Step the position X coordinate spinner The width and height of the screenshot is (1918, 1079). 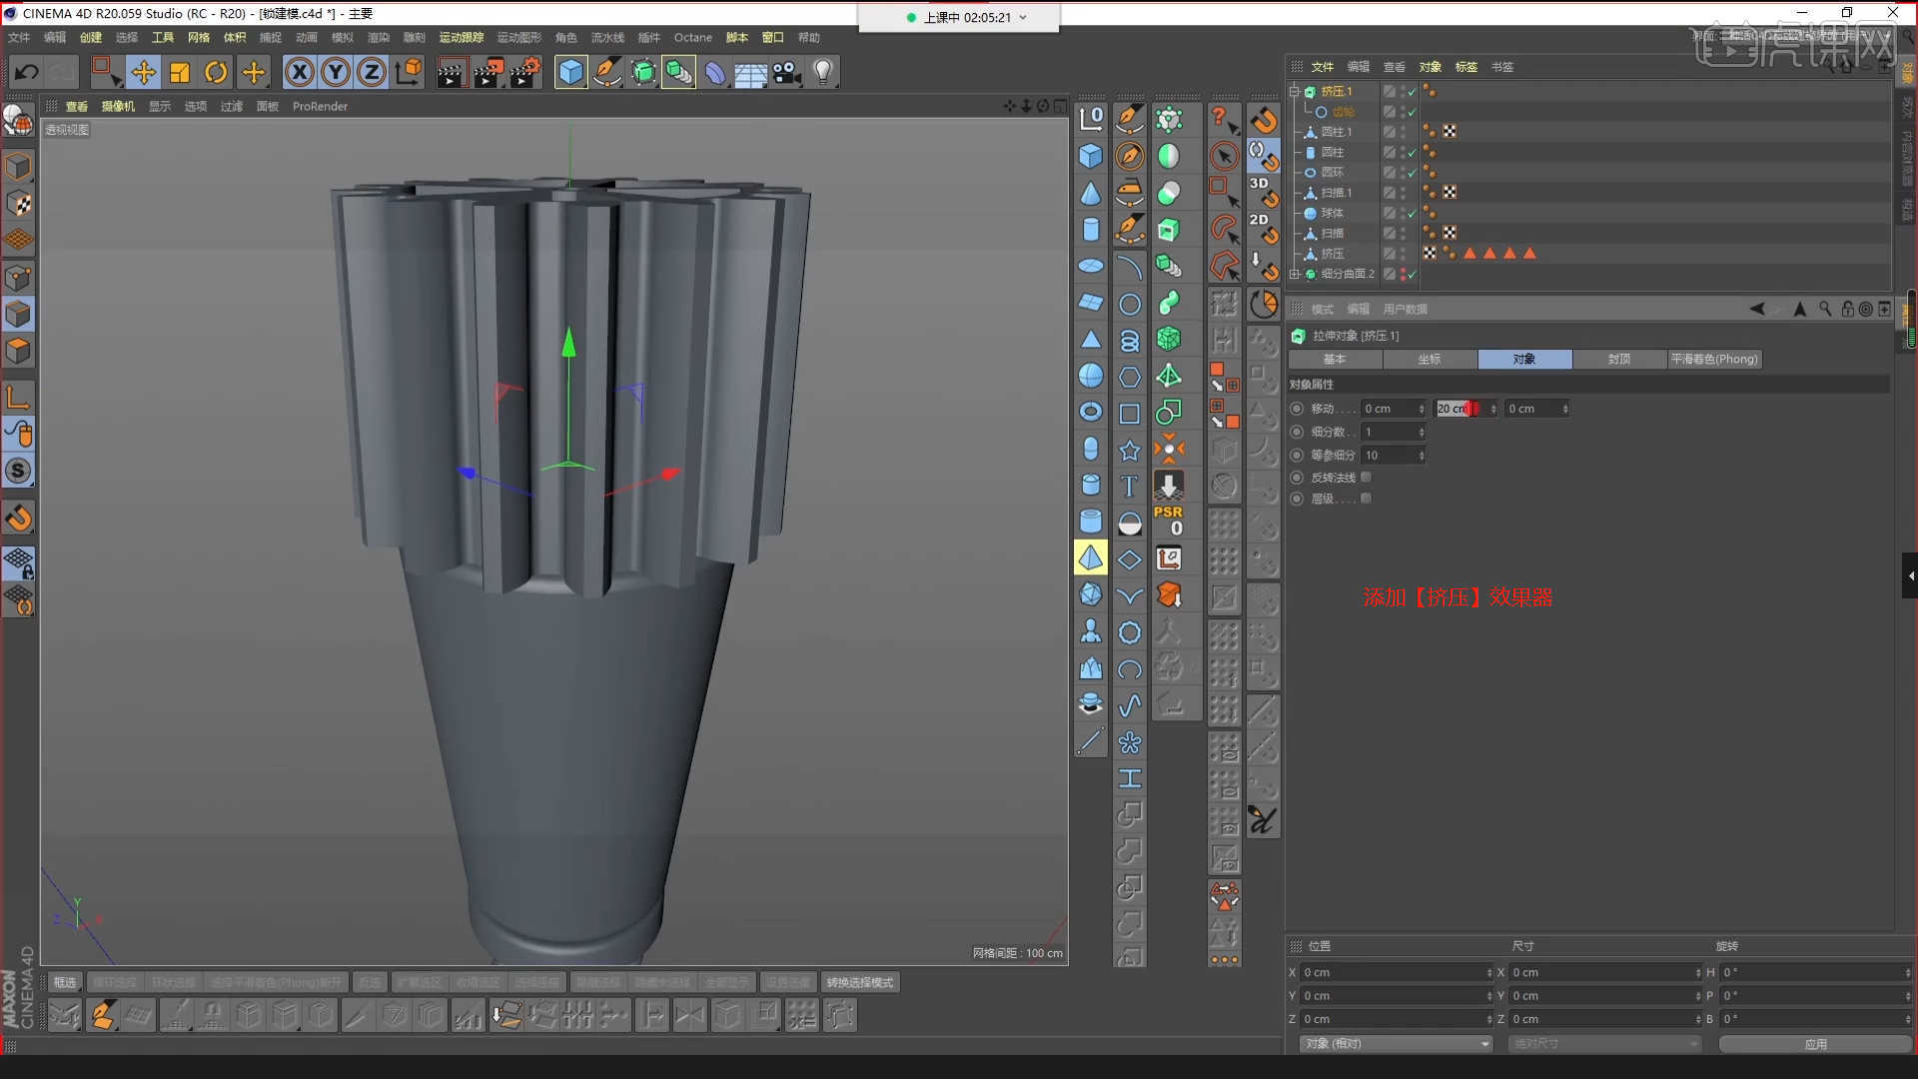tap(1489, 972)
